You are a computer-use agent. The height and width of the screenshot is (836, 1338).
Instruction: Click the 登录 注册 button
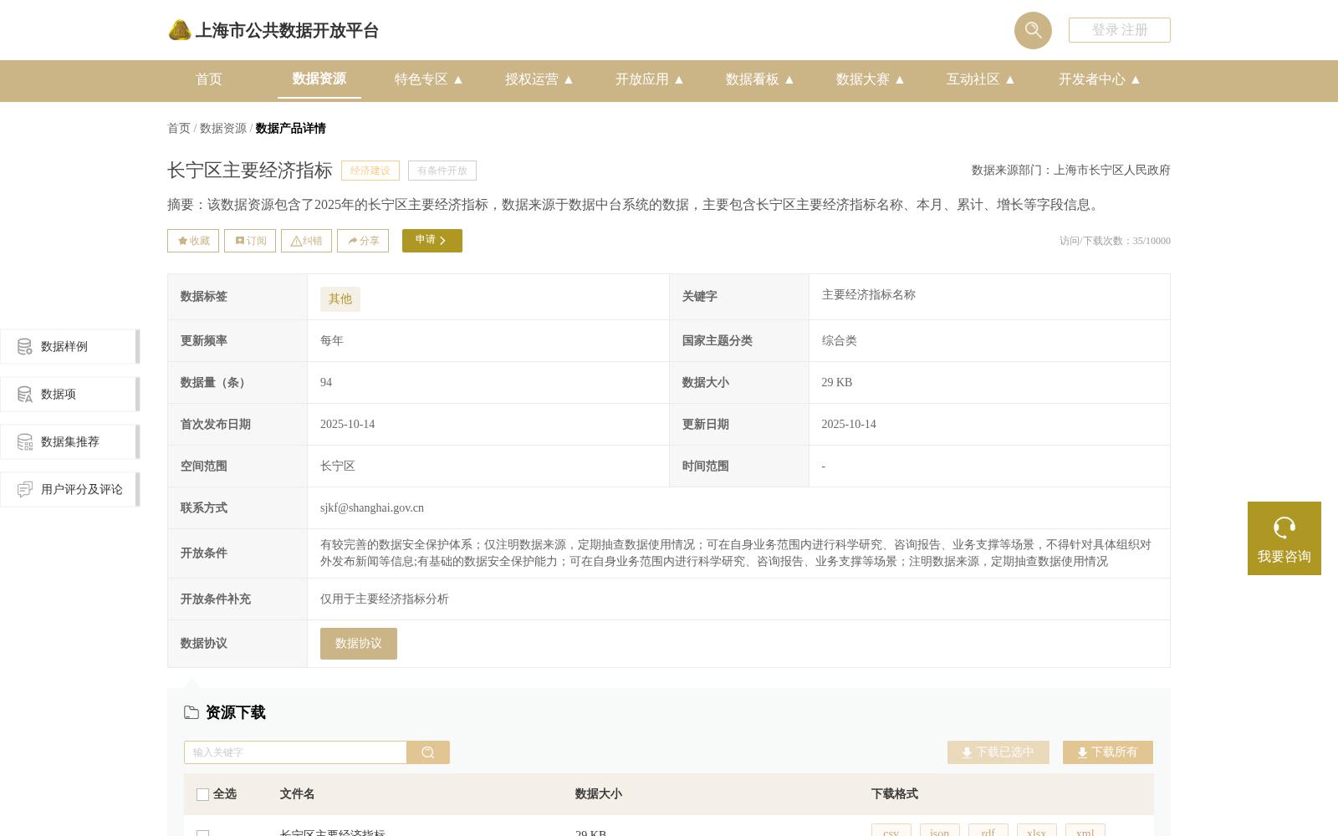pos(1120,30)
